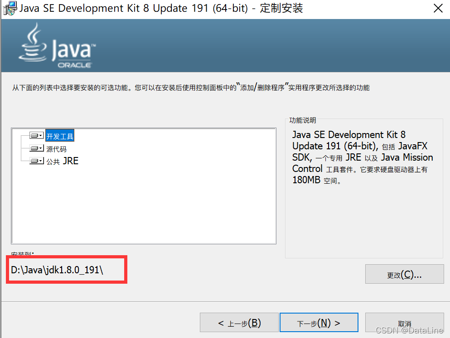Select the 公共 JRE tree item
This screenshot has width=450, height=338.
[62, 161]
